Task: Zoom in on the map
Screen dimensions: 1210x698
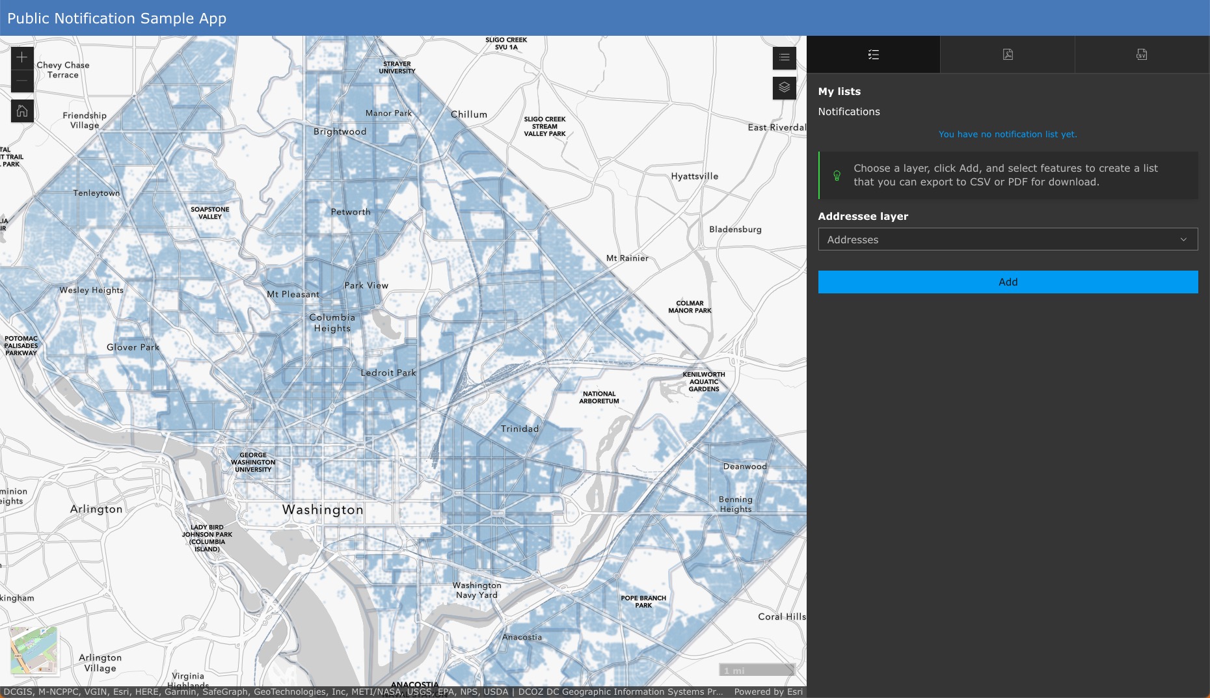Action: (x=21, y=57)
